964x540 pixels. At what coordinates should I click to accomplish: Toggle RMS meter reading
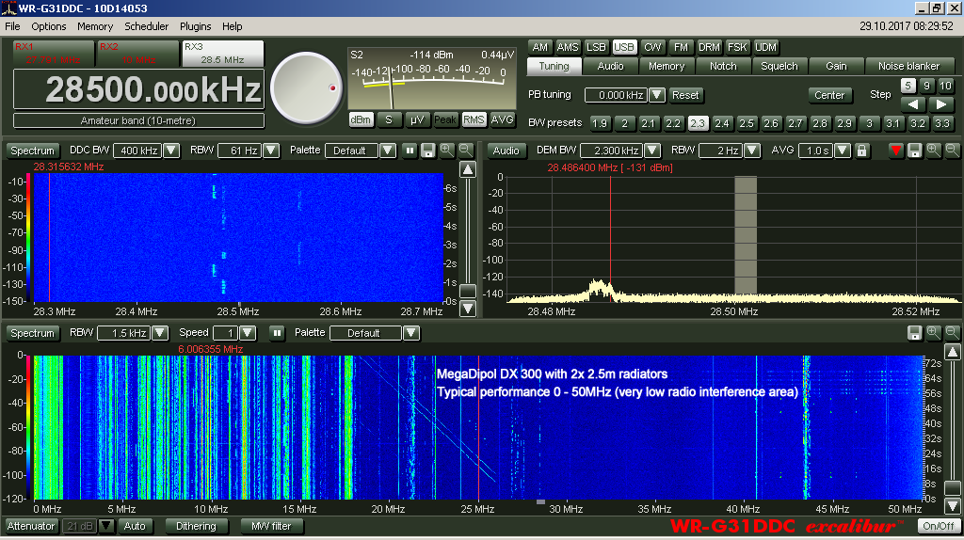(x=474, y=119)
